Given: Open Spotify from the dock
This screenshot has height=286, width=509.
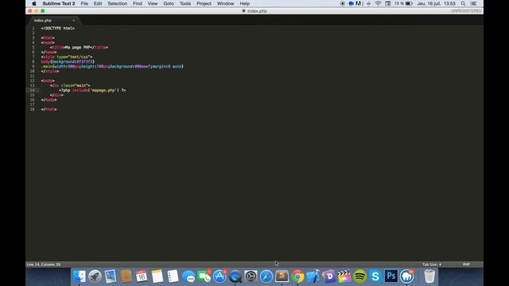Looking at the screenshot, I should 359,276.
